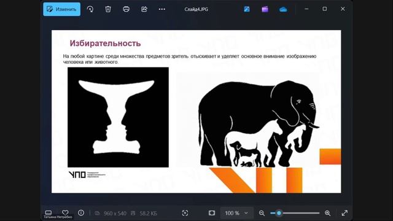Viewport: 393px width, 221px height.
Task: Click the file name Слайд4.JPG title
Action: [196, 9]
